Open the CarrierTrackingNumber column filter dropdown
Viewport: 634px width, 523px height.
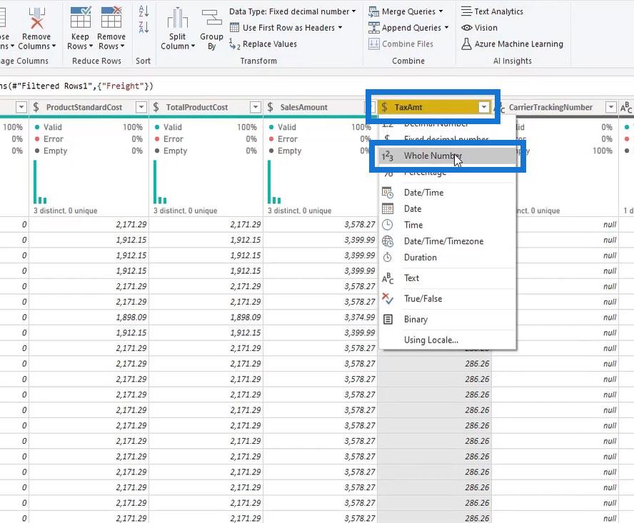[x=610, y=107]
